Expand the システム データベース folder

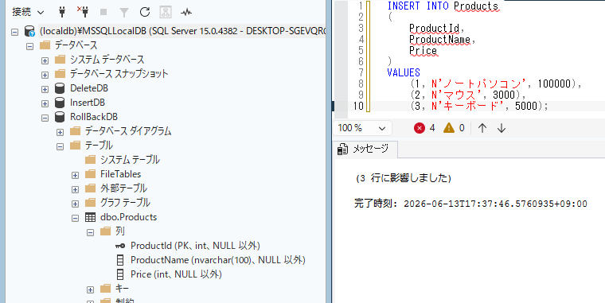(x=45, y=60)
